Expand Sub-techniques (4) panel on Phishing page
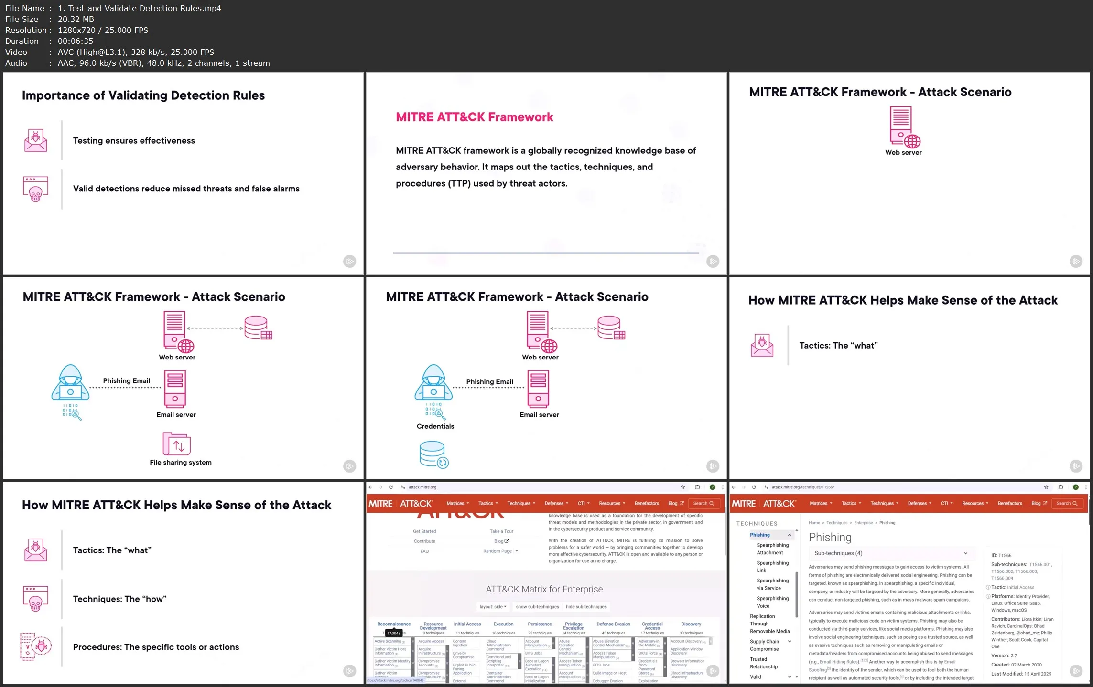Image resolution: width=1093 pixels, height=687 pixels. (x=891, y=553)
